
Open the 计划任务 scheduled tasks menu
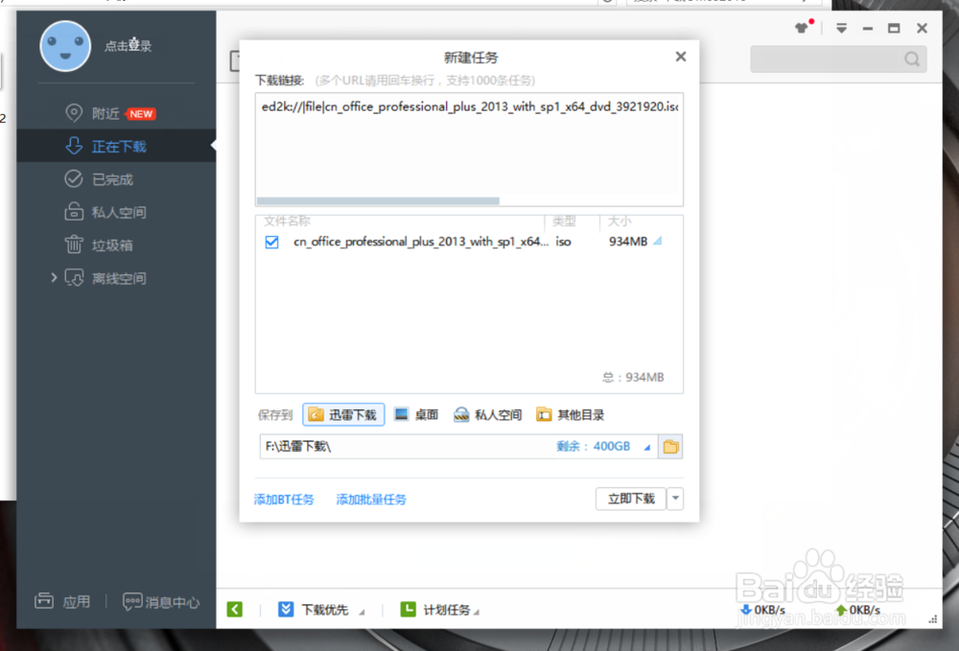(x=439, y=610)
